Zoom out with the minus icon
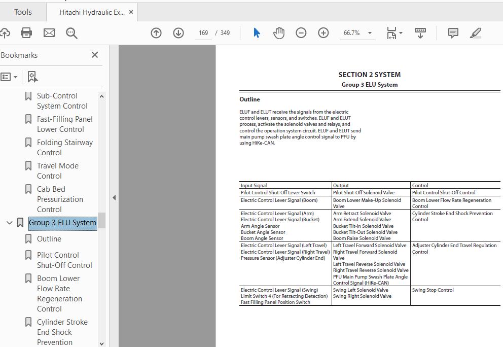The height and width of the screenshot is (347, 503). (x=301, y=33)
